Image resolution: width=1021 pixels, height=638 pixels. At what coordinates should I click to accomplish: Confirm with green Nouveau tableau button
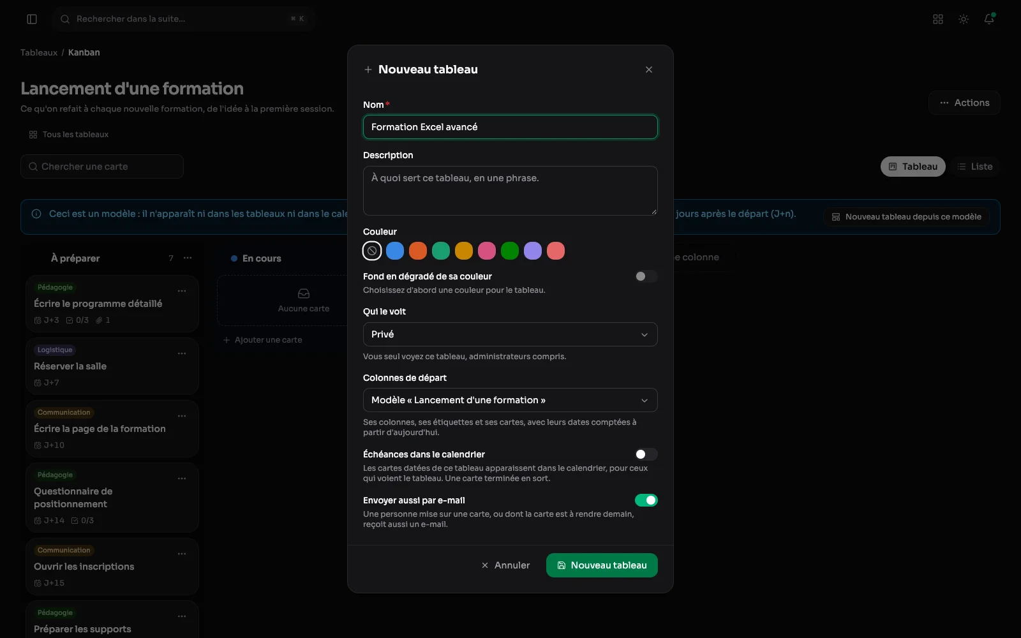[602, 565]
